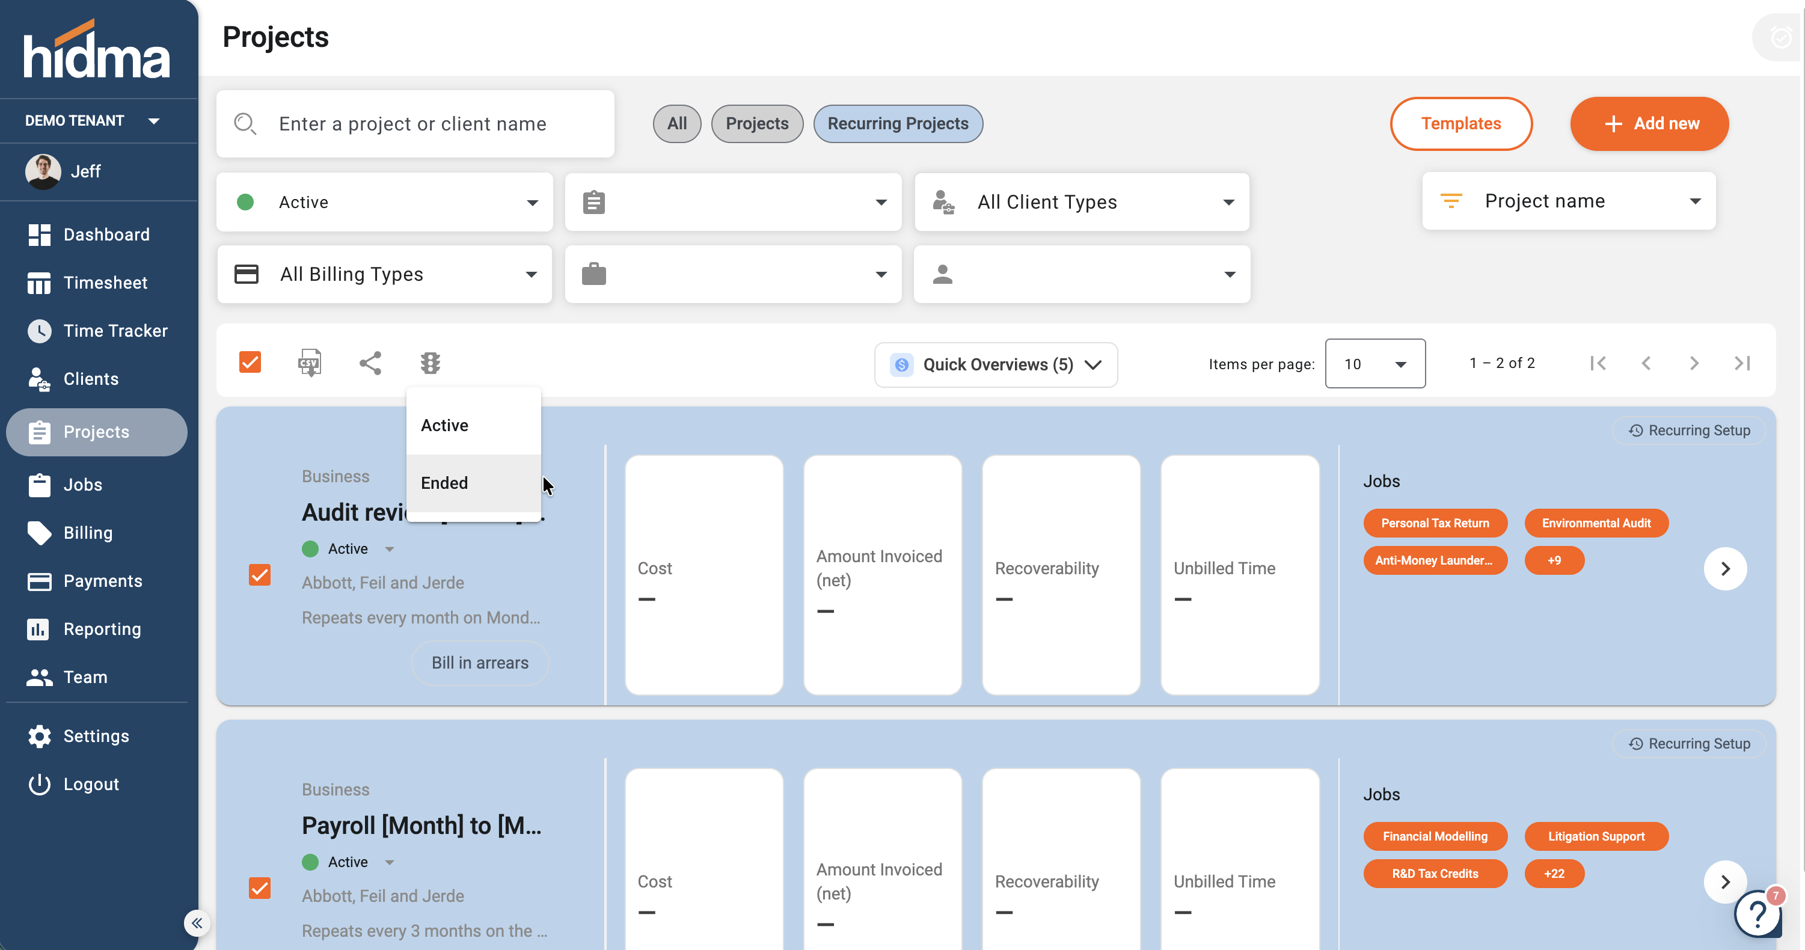Show +22 more jobs
This screenshot has width=1805, height=950.
(x=1554, y=874)
